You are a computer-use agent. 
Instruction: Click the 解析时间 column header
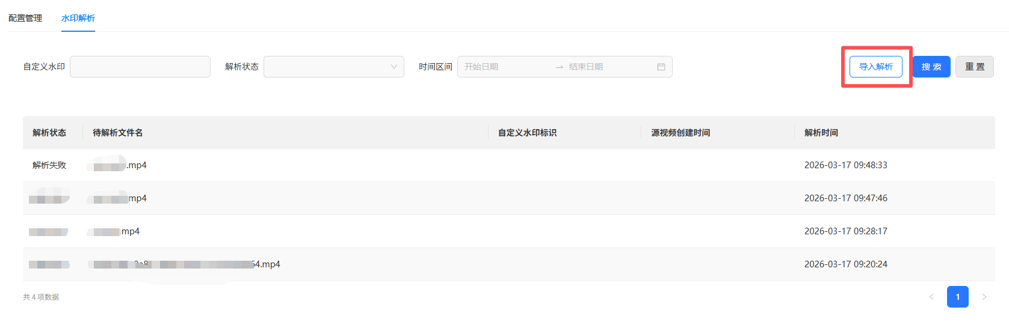pyautogui.click(x=821, y=133)
